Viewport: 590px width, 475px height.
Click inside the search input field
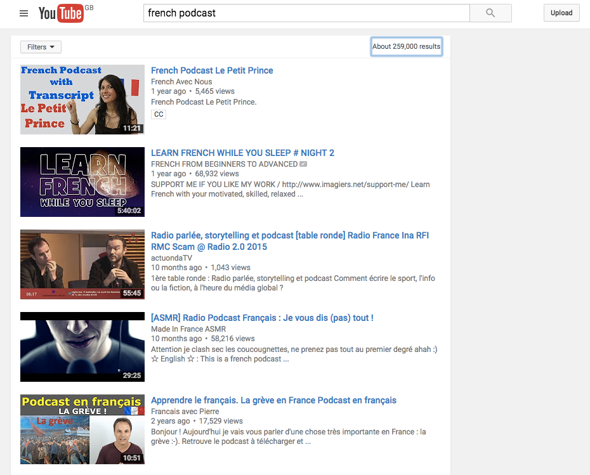coord(305,11)
